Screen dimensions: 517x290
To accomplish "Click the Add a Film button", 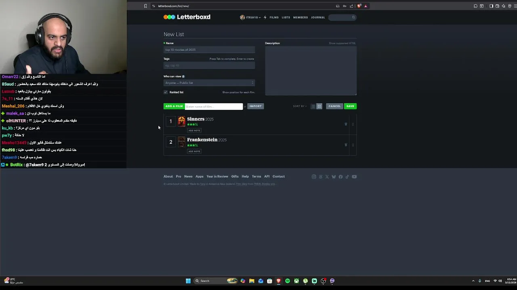I will 174,106.
